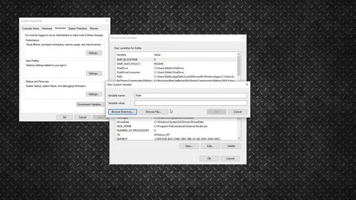
Task: Click Environment Variables button in System Properties
Action: point(90,104)
